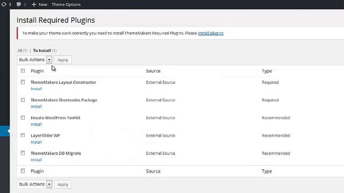Tick the Envato WordPress Toolkit checkbox

tap(23, 117)
